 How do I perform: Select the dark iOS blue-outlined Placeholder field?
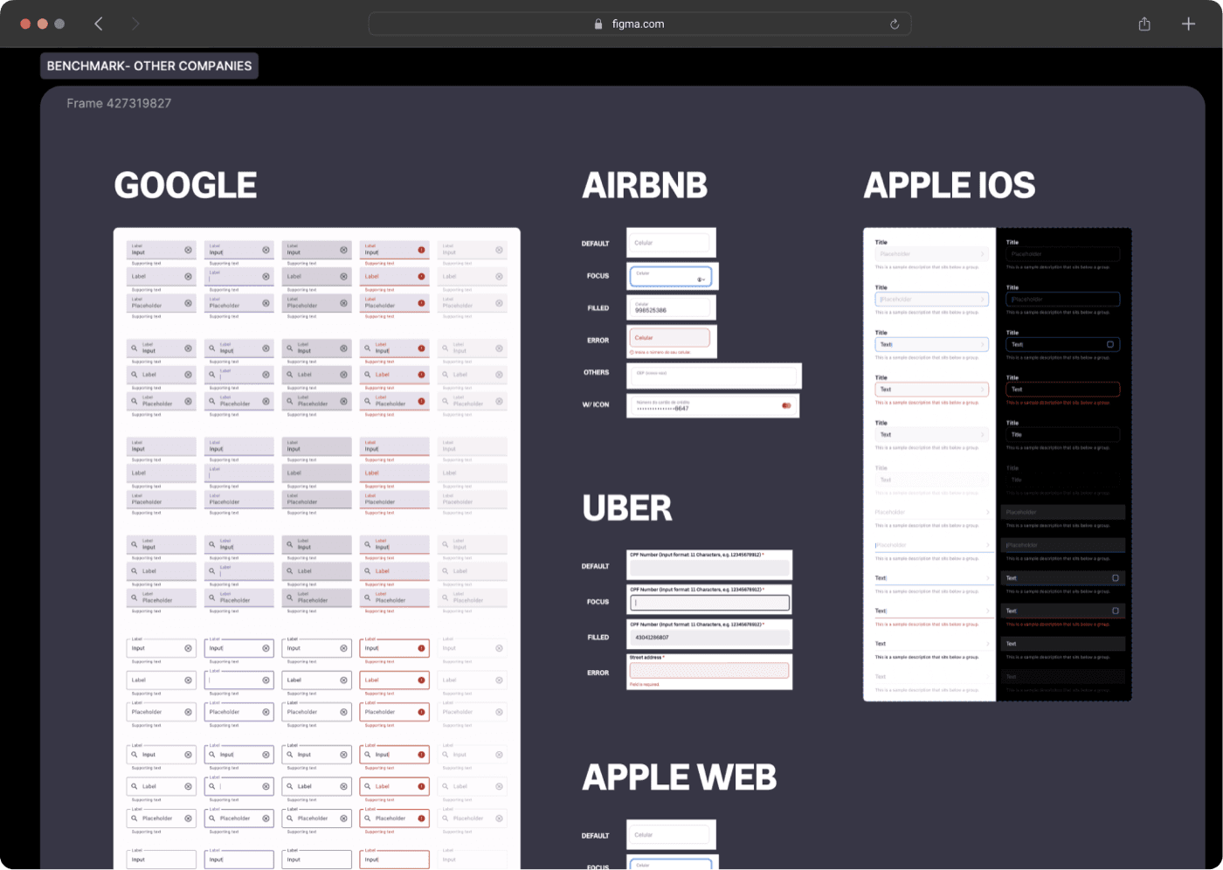pyautogui.click(x=1062, y=300)
